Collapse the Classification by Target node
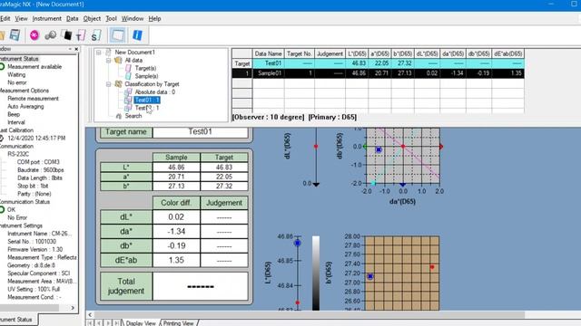The height and width of the screenshot is (326, 581). (x=109, y=84)
